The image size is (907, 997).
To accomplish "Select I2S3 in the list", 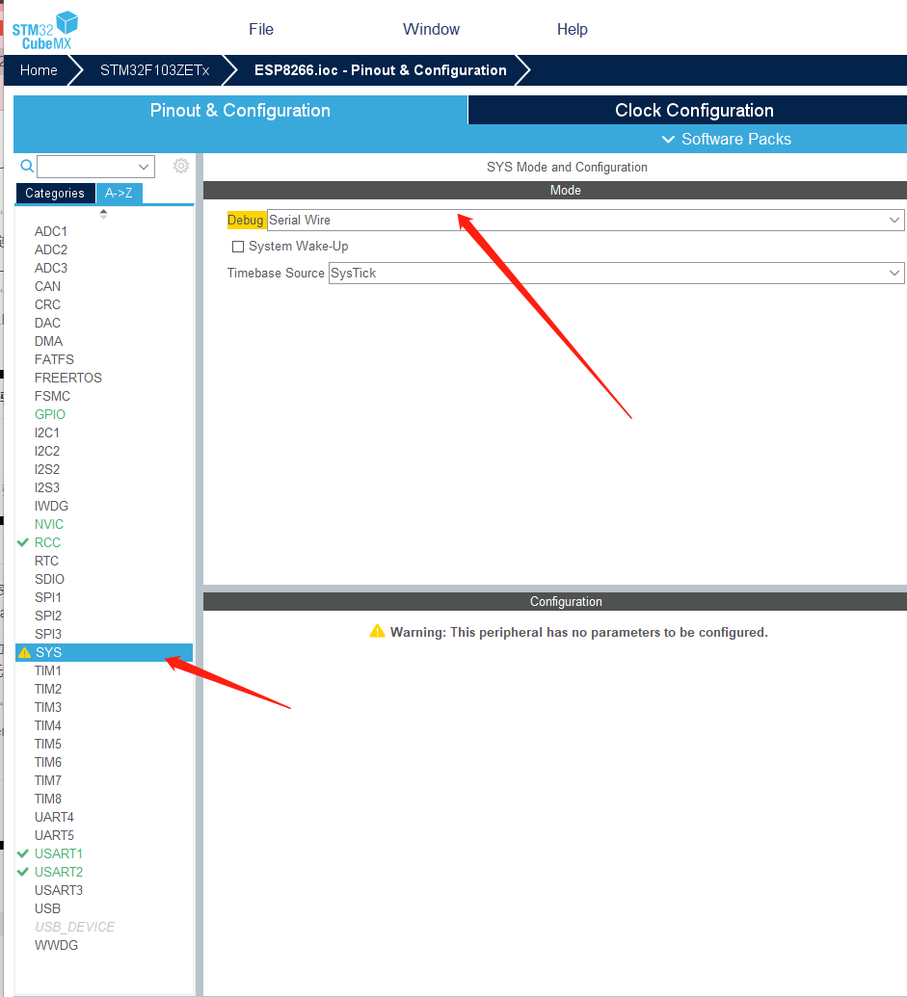I will tap(47, 487).
